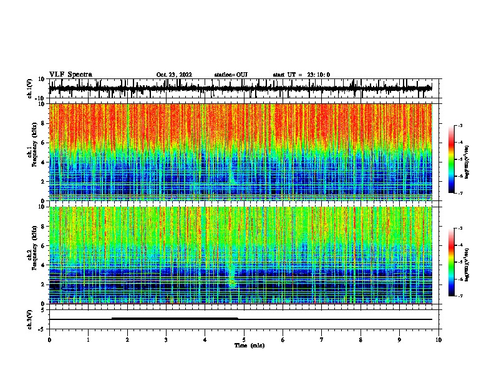
Task: Click the "2" kHz tick on ch.2 frequency axis
Action: [43, 285]
